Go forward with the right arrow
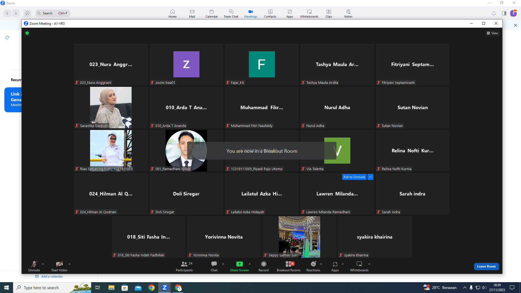 (x=16, y=13)
